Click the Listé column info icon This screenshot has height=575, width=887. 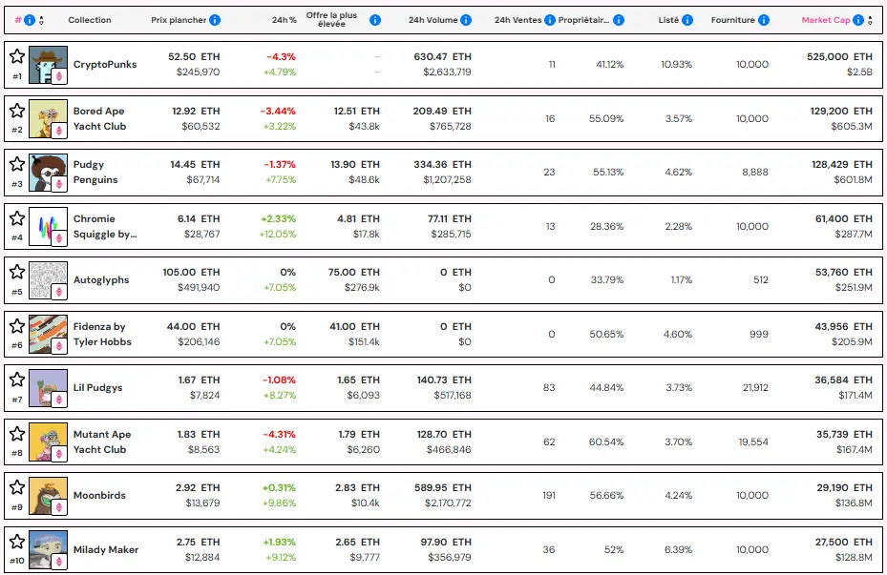tap(687, 19)
